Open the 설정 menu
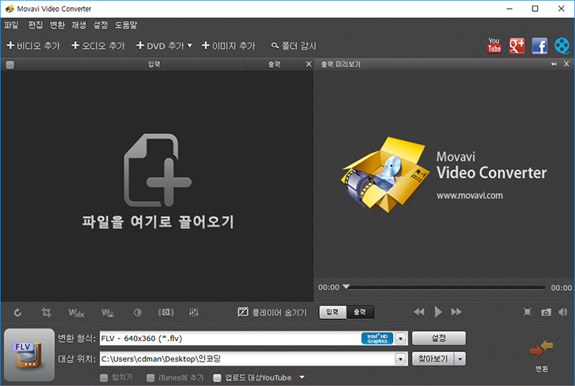The height and width of the screenshot is (386, 575). coord(101,25)
